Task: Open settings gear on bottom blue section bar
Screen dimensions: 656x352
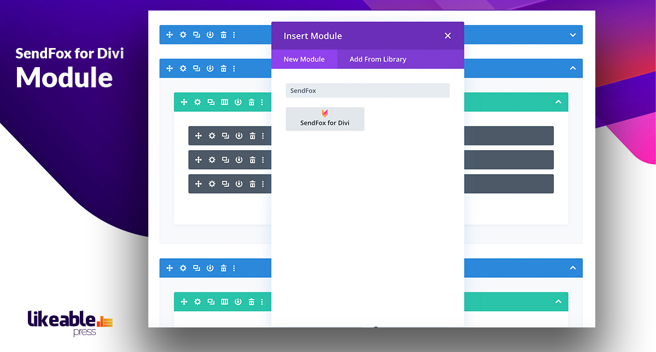Action: (183, 268)
